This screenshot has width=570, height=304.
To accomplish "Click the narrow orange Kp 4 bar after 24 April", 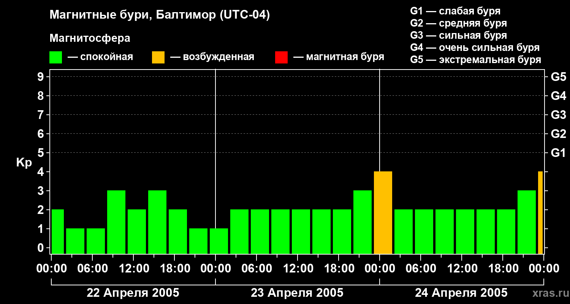I will click(x=540, y=213).
